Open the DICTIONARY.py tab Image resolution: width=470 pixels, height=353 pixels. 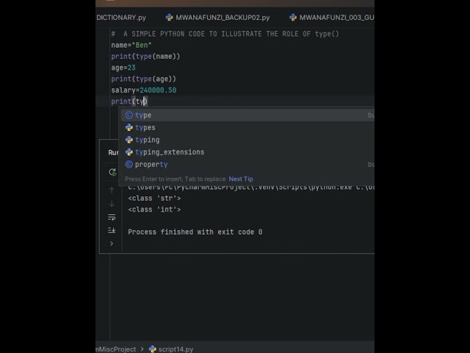pyautogui.click(x=121, y=18)
